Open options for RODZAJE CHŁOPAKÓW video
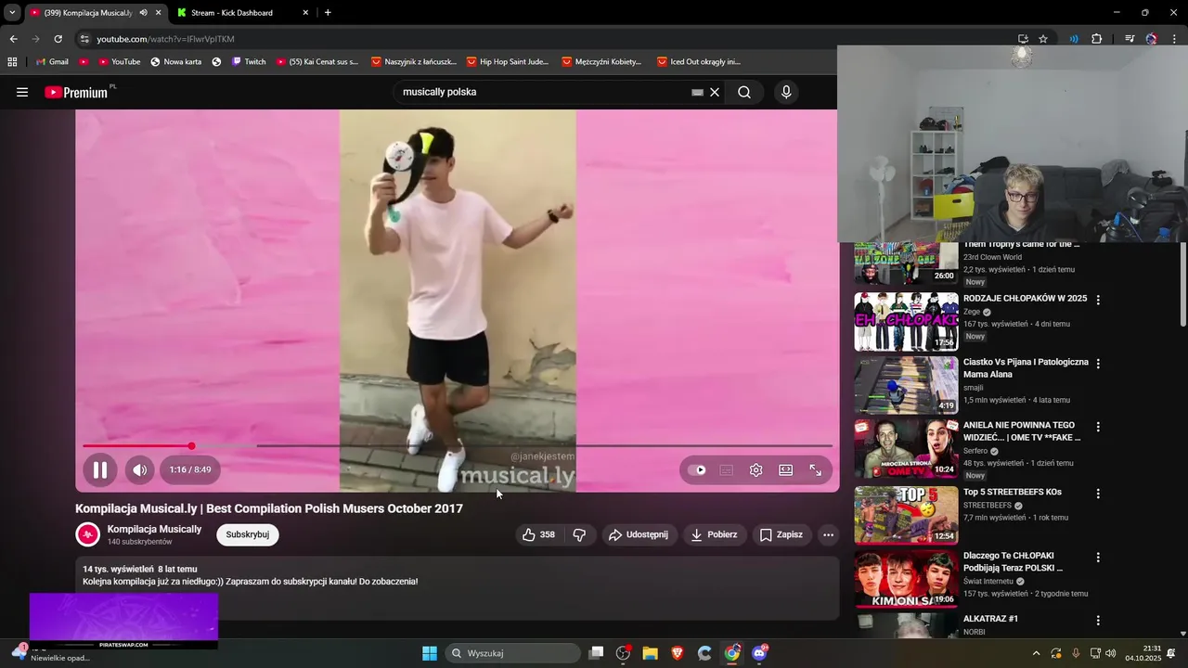 pos(1098,300)
